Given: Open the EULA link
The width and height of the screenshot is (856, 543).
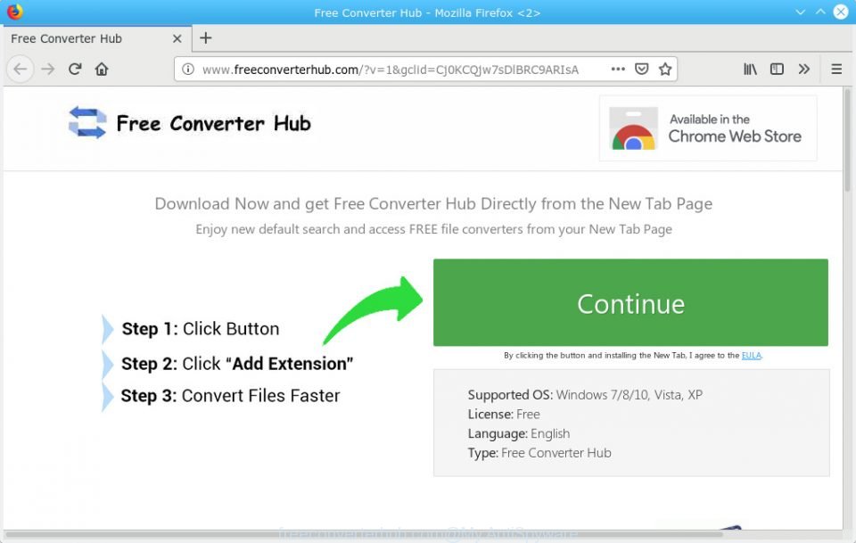Looking at the screenshot, I should point(751,355).
